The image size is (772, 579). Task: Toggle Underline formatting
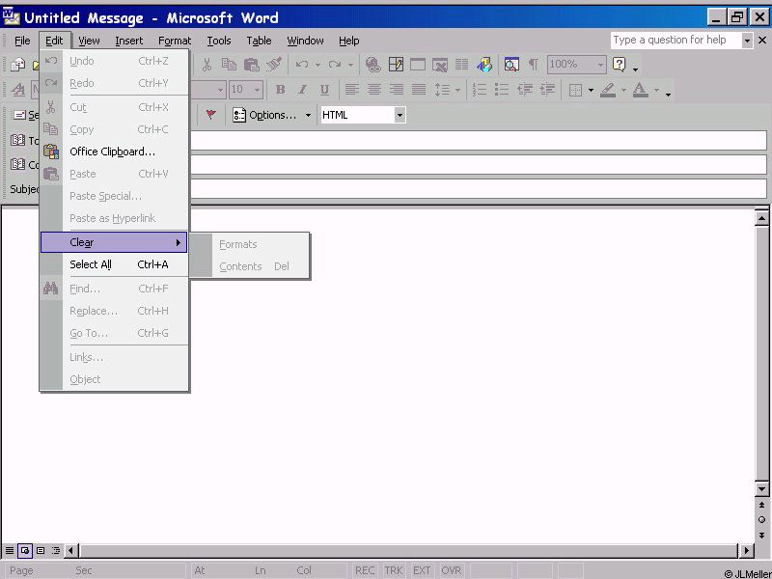(x=324, y=90)
